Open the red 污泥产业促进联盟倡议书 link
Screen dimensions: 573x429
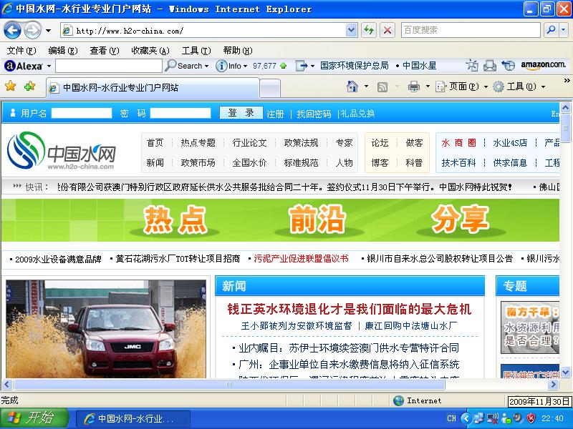pyautogui.click(x=301, y=259)
